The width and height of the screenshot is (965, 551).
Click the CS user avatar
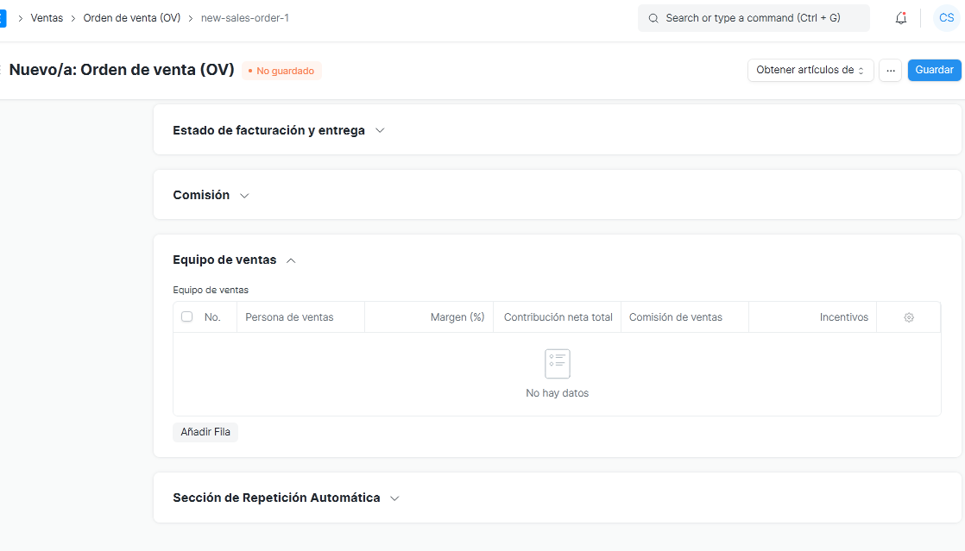pyautogui.click(x=946, y=18)
